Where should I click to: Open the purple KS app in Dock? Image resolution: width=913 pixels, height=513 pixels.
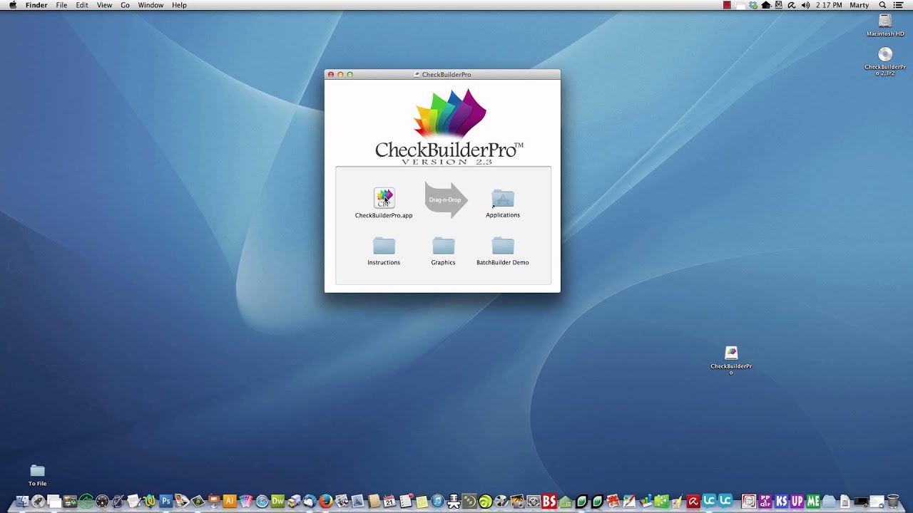click(781, 502)
